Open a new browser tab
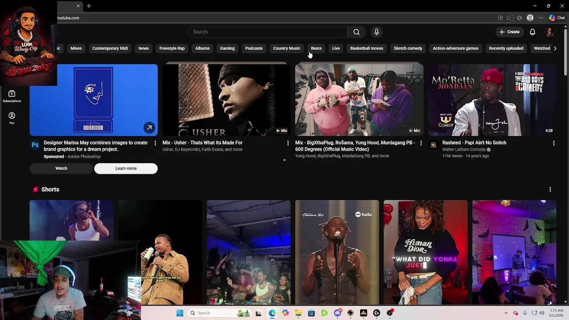 (x=89, y=6)
